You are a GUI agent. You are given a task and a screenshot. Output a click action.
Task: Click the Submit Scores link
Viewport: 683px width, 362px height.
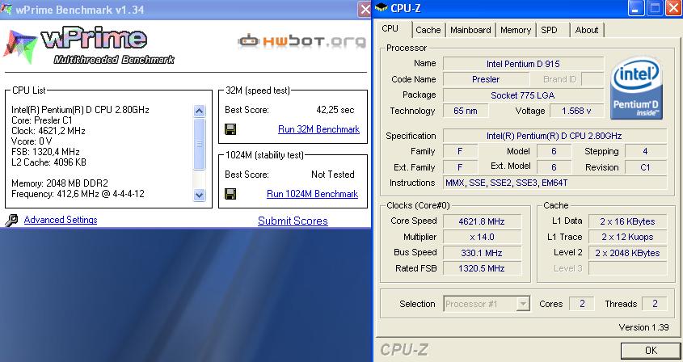pyautogui.click(x=293, y=221)
